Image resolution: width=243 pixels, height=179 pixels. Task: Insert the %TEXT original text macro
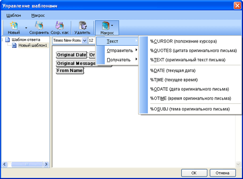pos(190,60)
